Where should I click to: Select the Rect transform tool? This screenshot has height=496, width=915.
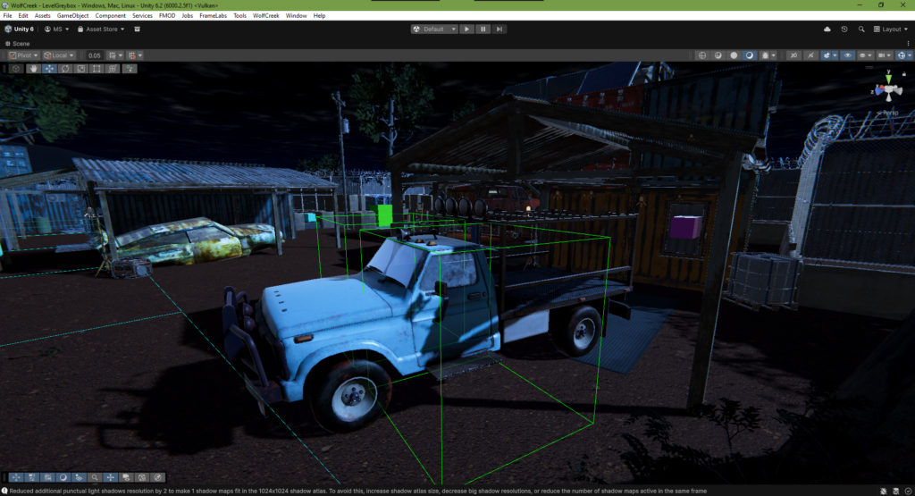(96, 68)
